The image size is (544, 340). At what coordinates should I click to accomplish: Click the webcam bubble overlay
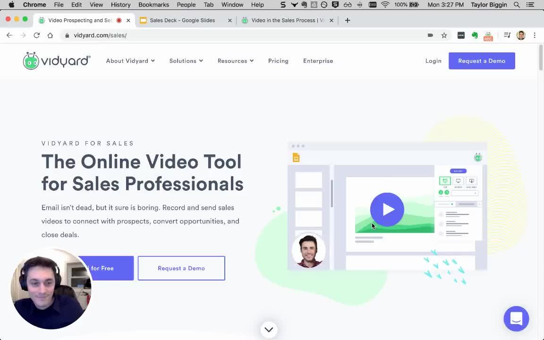click(x=51, y=289)
